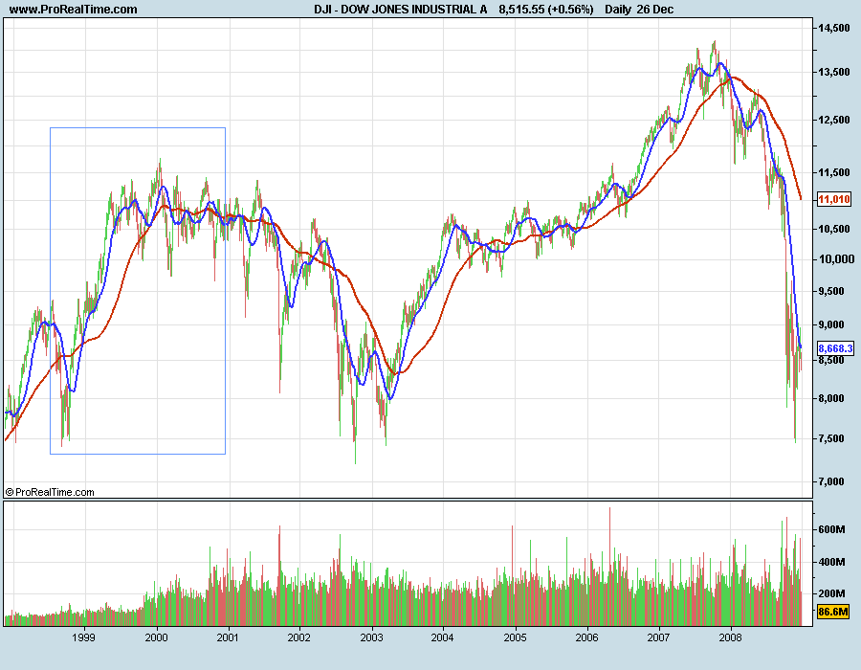The height and width of the screenshot is (670, 861).
Task: Click the 12,500 price axis label
Action: [x=834, y=121]
